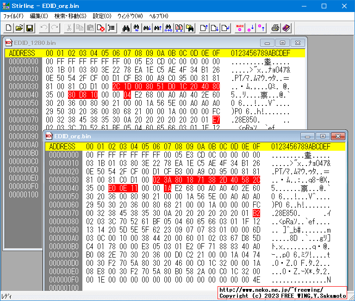The height and width of the screenshot is (301, 355).
Task: Open the 検索・移動(S) menu
Action: 70,16
